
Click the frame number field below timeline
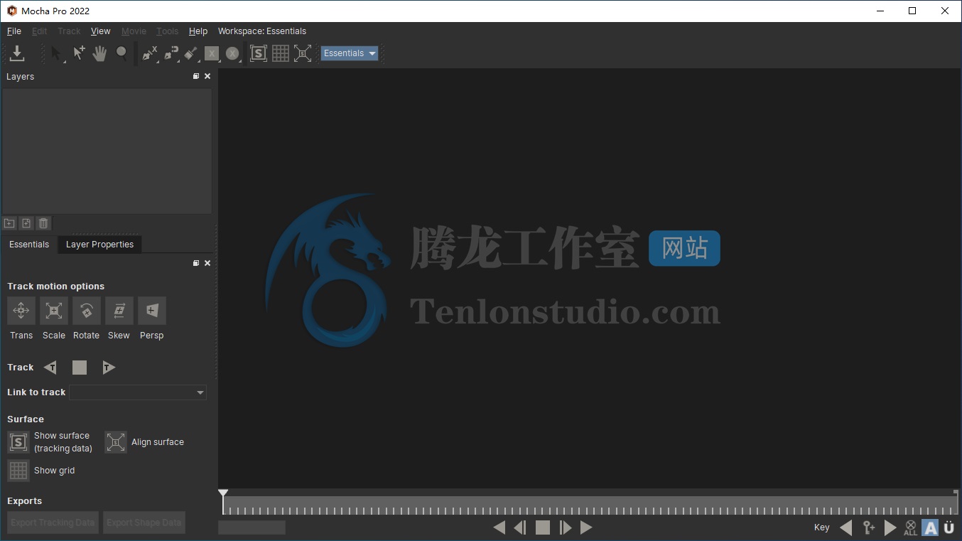[x=252, y=527]
